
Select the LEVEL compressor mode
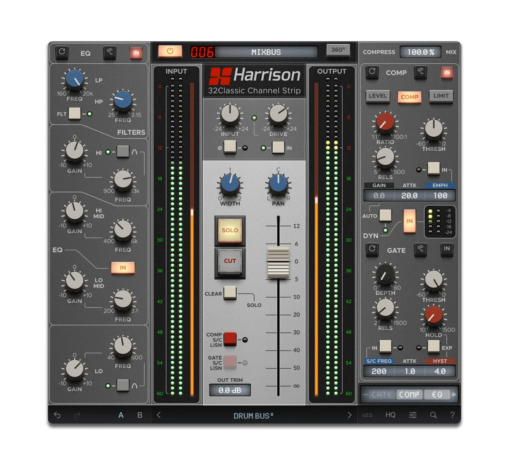click(x=378, y=96)
